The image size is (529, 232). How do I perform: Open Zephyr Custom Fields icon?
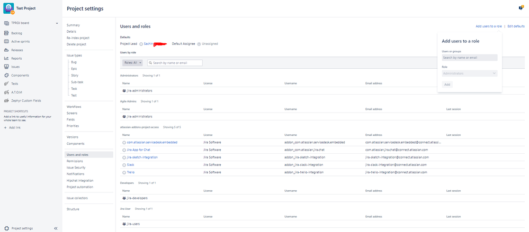(6, 101)
